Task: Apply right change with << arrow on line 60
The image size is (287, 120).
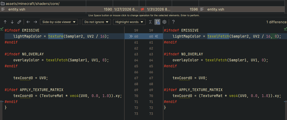Action: click(x=156, y=36)
